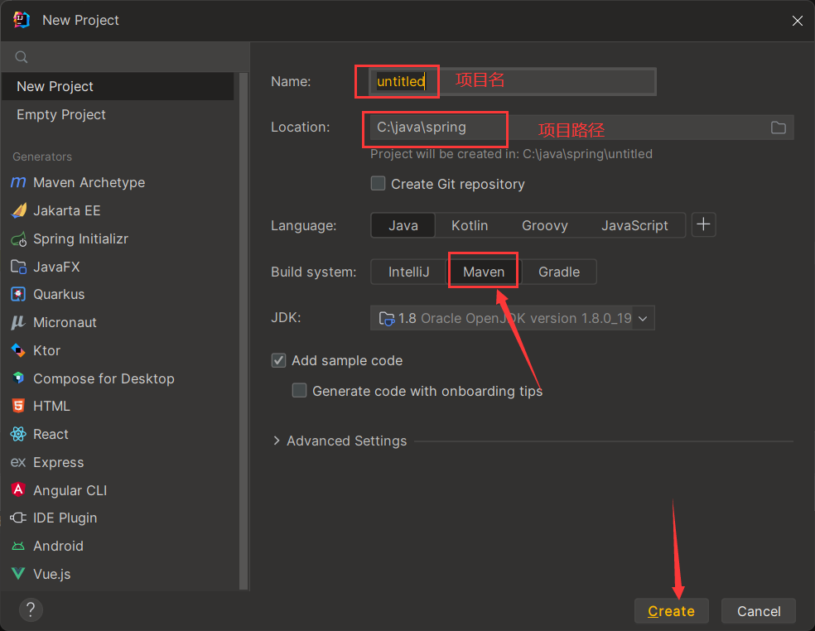Click the sidebar vertical scrollbar
This screenshot has height=631, width=815.
pos(244,331)
